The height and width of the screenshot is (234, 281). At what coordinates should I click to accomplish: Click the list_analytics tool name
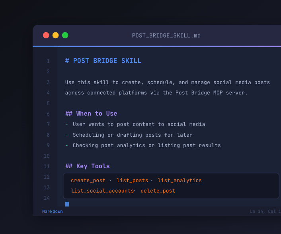pyautogui.click(x=180, y=180)
